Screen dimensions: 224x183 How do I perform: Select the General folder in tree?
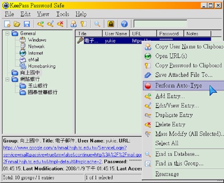tap(28, 33)
